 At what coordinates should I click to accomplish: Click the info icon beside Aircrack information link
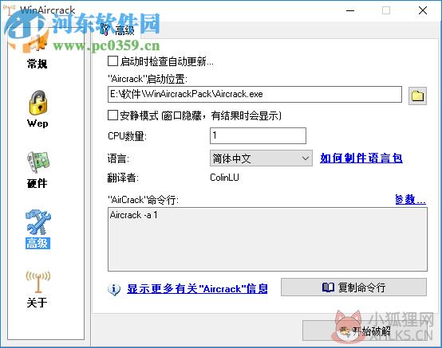pos(114,289)
